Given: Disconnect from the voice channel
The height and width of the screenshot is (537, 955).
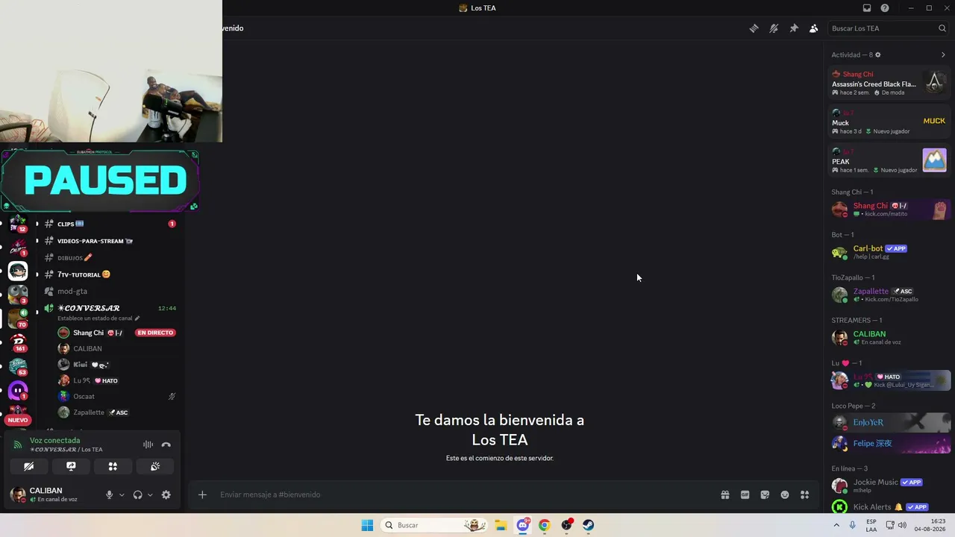Looking at the screenshot, I should [x=166, y=445].
